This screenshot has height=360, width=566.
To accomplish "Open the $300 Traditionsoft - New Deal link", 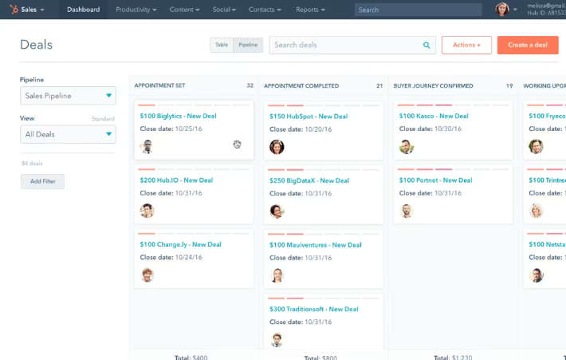I will (313, 310).
